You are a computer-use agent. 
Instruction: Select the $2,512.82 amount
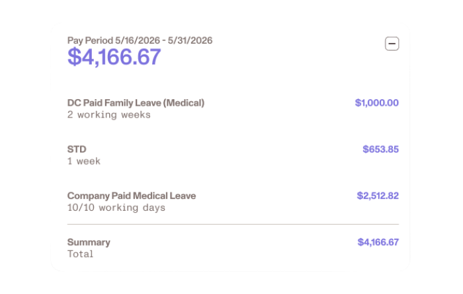pos(378,196)
